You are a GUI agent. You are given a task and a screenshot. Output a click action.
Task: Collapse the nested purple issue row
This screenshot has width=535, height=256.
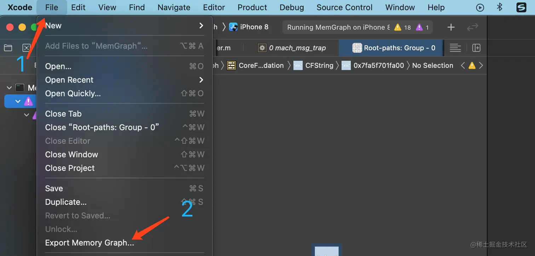click(x=27, y=115)
